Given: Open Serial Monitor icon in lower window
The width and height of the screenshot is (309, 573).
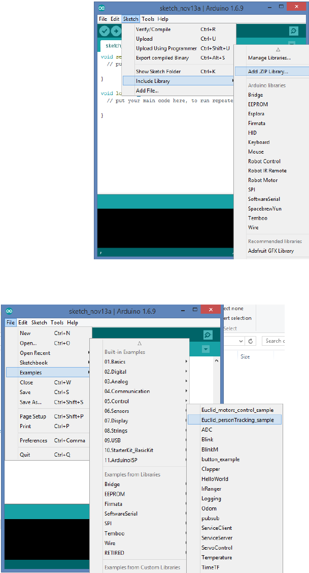Looking at the screenshot, I should point(208,335).
